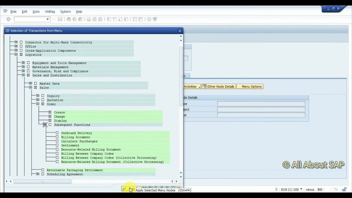The image size is (352, 198).
Task: Uncheck the Create transaction checkbox
Action: tap(50, 112)
